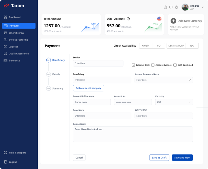The image size is (208, 169).
Task: Click the US flag icon on USD card
Action: pyautogui.click(x=159, y=19)
